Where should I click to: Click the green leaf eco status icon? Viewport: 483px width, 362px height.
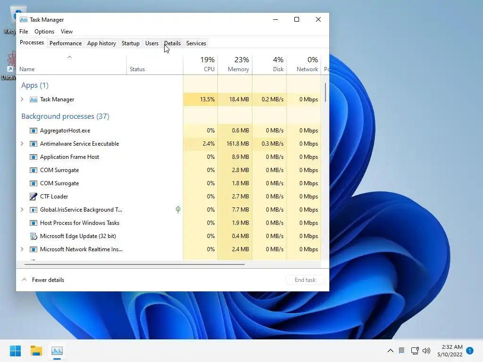[x=178, y=210]
